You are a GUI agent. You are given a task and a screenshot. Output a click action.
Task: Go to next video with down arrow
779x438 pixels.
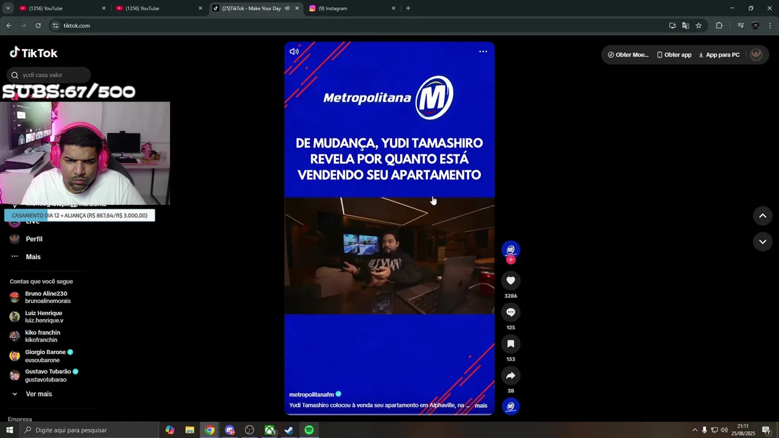763,242
